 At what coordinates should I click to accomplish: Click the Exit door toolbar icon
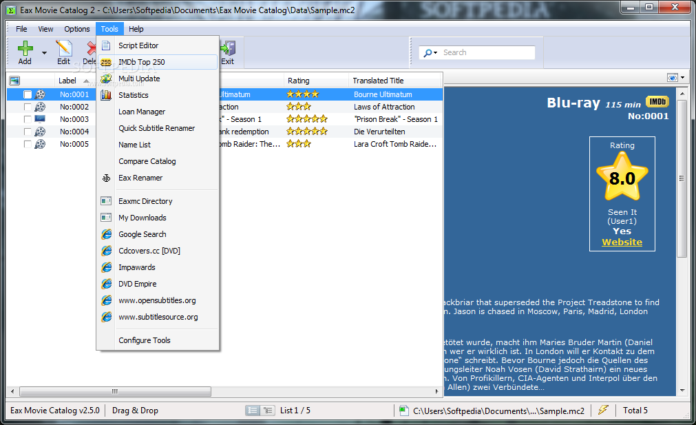tap(228, 48)
